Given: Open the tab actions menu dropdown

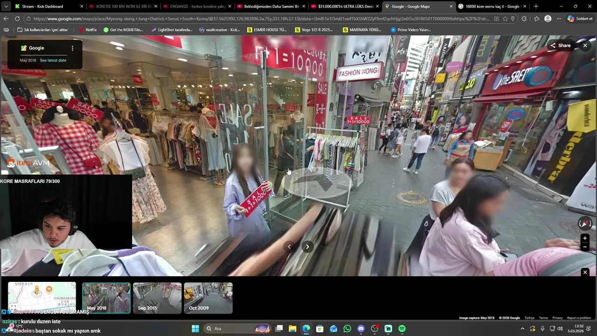Looking at the screenshot, I should tap(6, 7).
